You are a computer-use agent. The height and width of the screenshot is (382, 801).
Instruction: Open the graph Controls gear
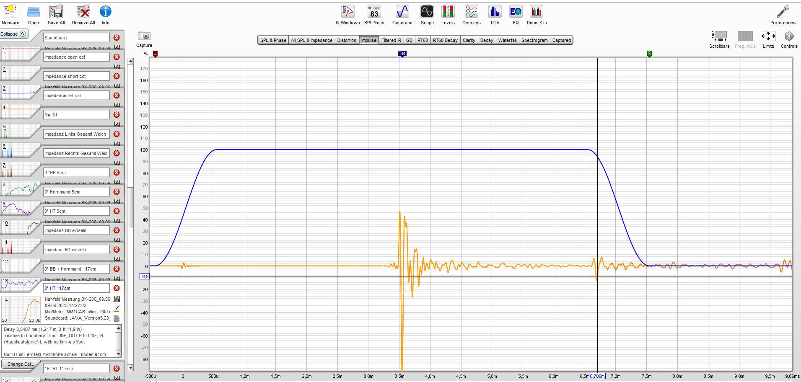pos(789,39)
